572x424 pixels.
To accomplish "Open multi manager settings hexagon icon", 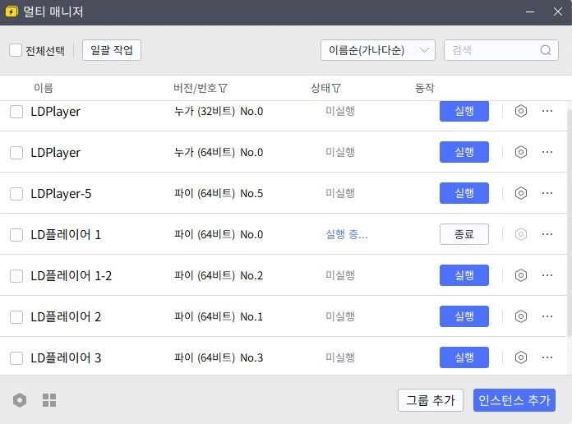I will pos(20,400).
